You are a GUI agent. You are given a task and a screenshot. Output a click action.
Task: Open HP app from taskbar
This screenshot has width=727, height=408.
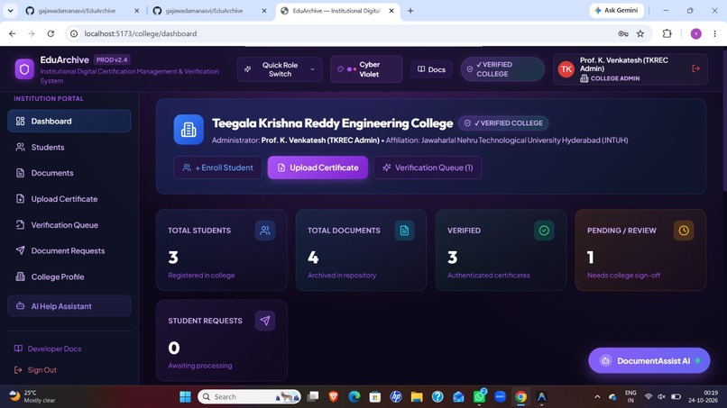point(395,397)
